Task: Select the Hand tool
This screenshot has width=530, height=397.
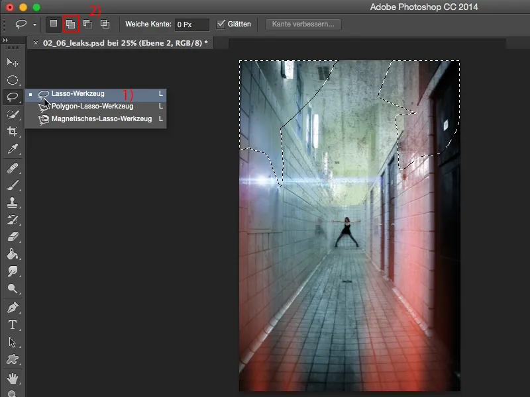Action: (x=12, y=378)
